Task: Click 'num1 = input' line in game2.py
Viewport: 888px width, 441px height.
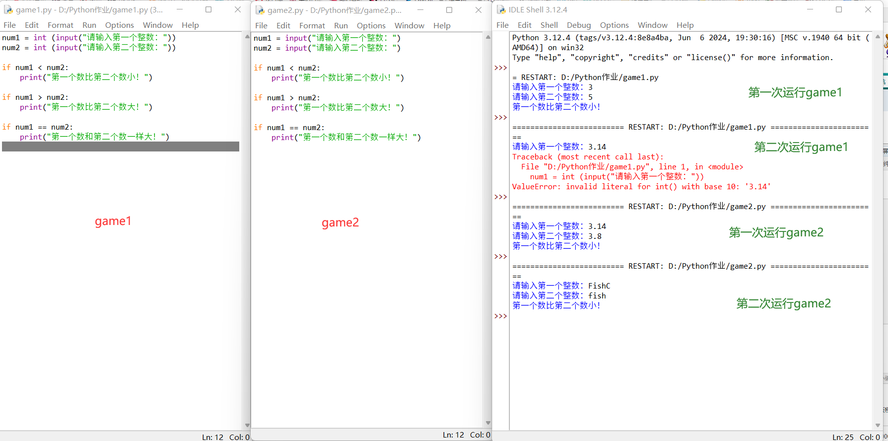Action: point(327,38)
